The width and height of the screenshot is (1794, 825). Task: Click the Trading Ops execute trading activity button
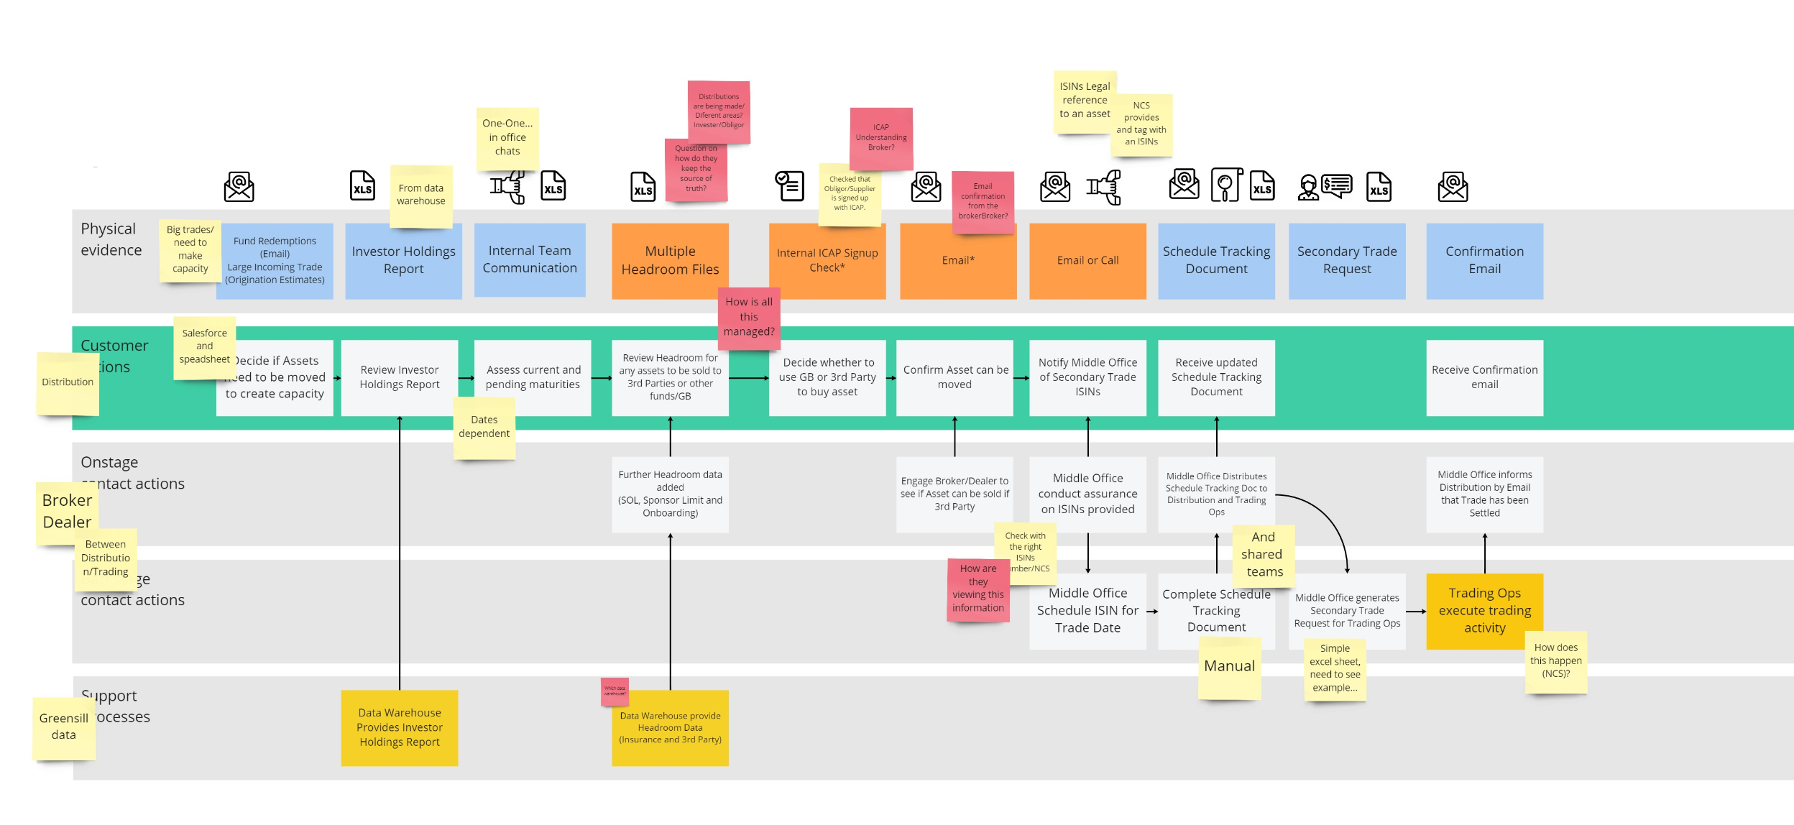tap(1485, 611)
